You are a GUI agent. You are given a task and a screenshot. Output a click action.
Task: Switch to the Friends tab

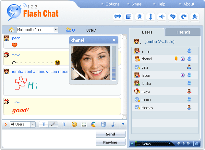coord(183,32)
